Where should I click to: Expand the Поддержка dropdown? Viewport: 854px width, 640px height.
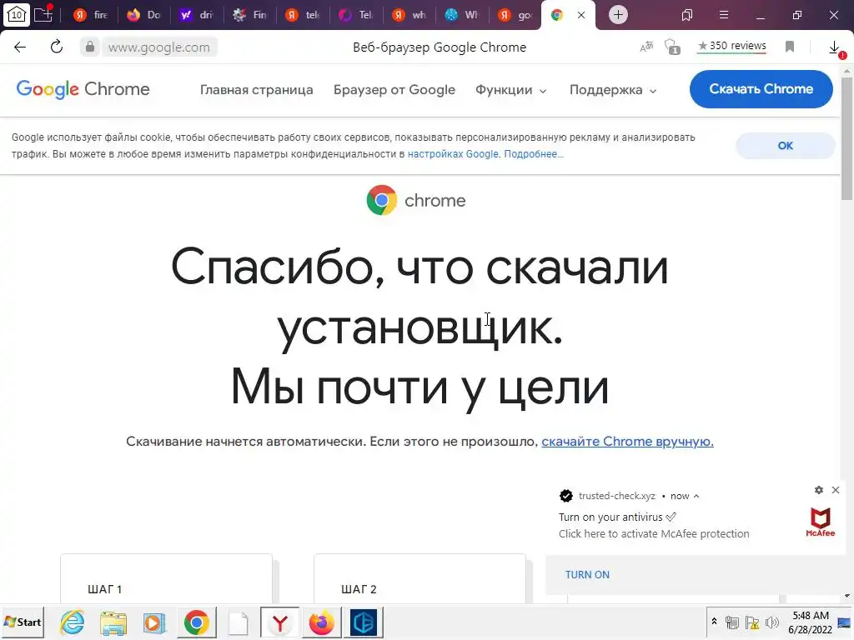(x=613, y=90)
